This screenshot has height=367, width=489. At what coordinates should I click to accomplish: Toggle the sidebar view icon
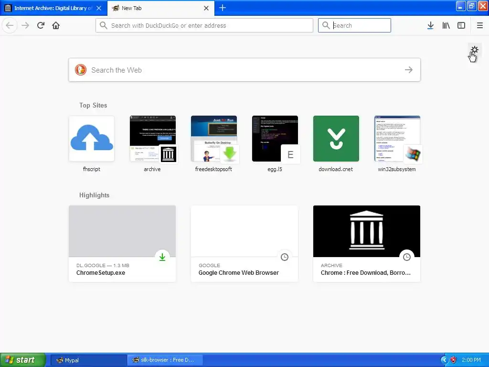pyautogui.click(x=461, y=25)
